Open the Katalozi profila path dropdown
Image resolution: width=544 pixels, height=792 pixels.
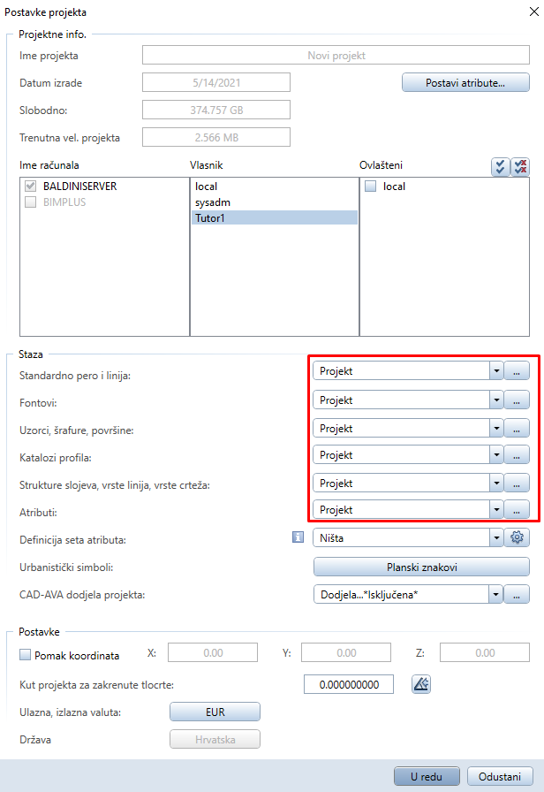496,455
